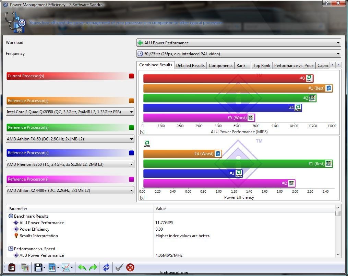The height and width of the screenshot is (276, 348).
Task: Click chip icon on magenta #2 efficiency bar
Action: [291, 183]
